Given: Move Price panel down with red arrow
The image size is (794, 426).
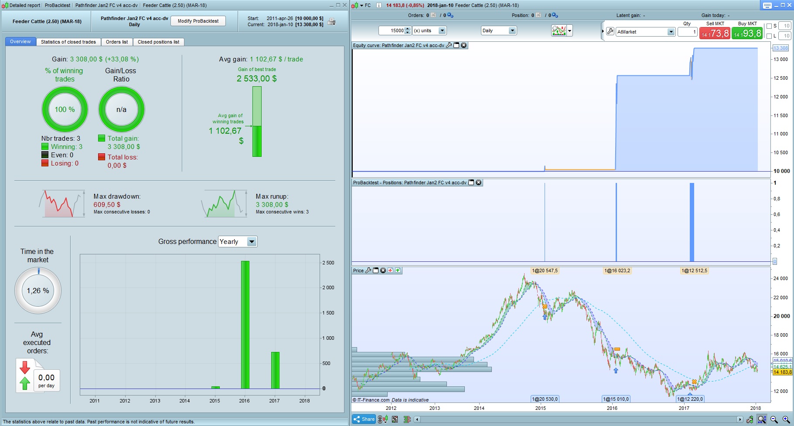Looking at the screenshot, I should point(391,270).
